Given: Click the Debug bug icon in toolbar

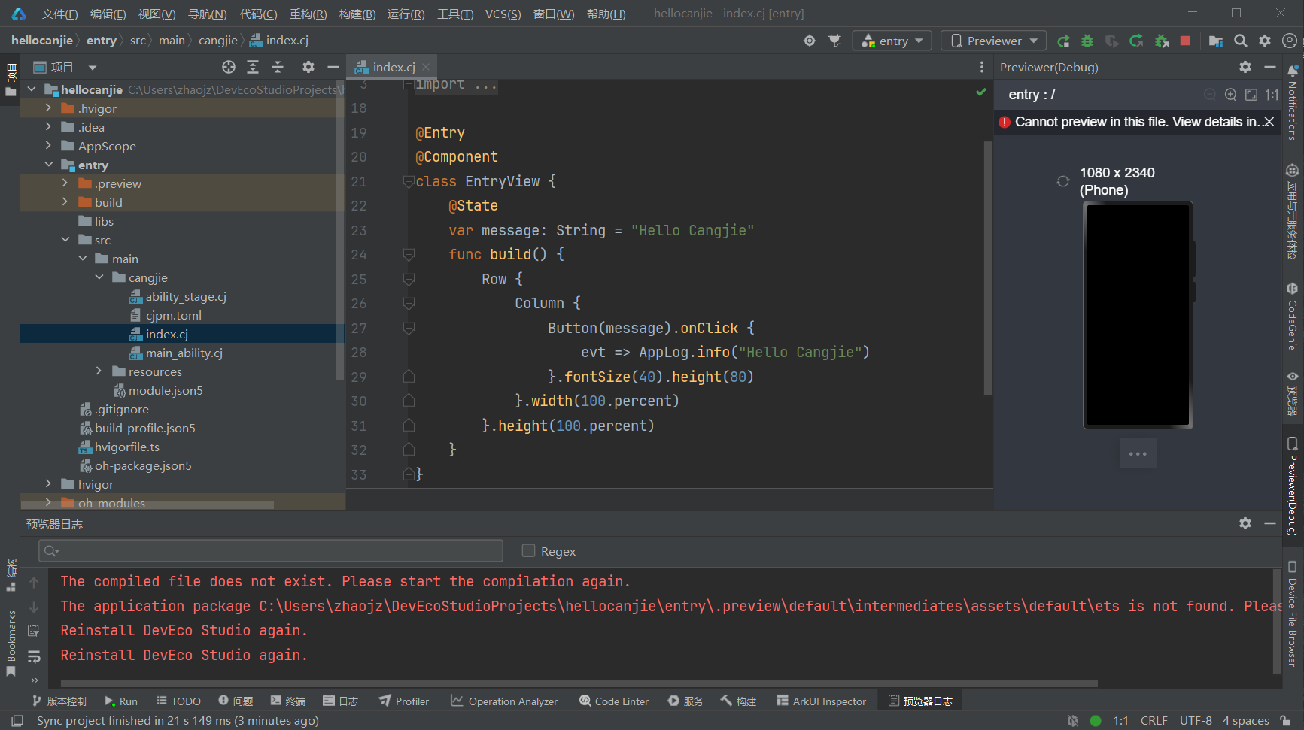Looking at the screenshot, I should [x=1087, y=41].
